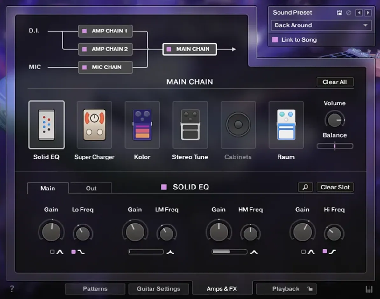The image size is (380, 299).
Task: Switch to the Main tab
Action: coord(48,188)
